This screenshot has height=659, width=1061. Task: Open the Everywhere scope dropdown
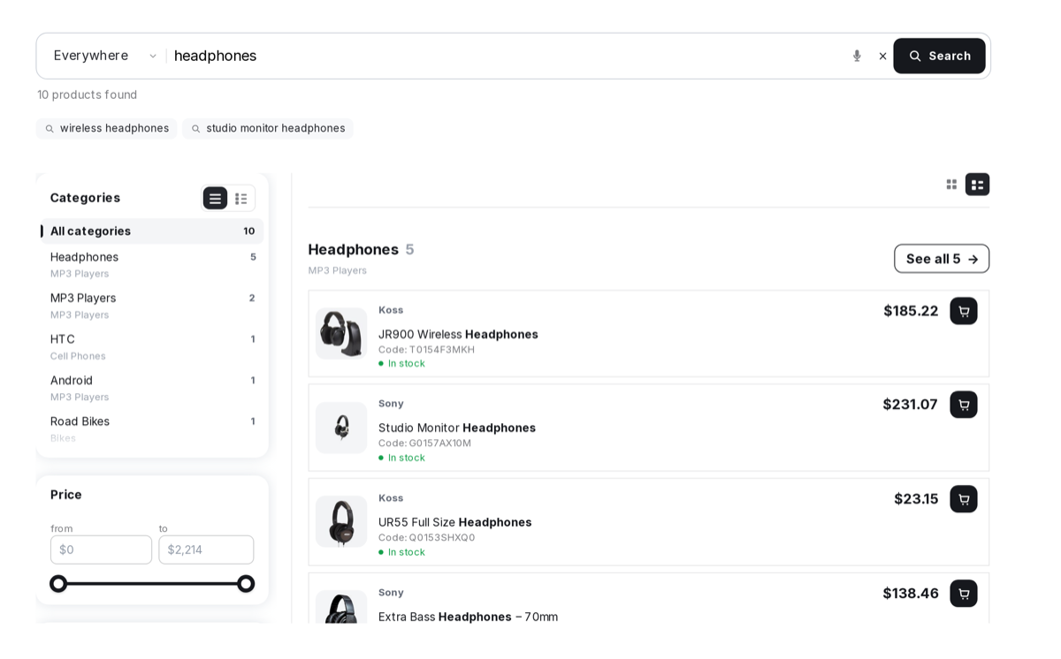[105, 56]
